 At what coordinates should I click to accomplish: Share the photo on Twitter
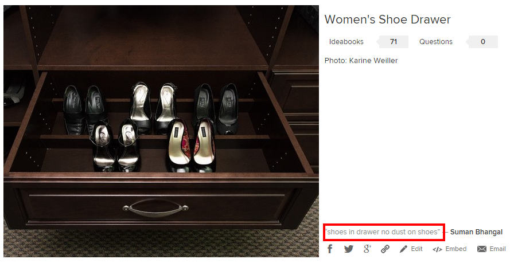pos(349,249)
